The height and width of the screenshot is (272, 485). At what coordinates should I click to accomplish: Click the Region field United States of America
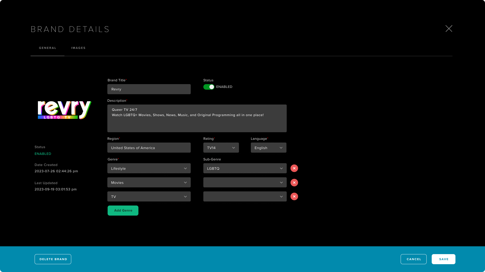click(149, 148)
